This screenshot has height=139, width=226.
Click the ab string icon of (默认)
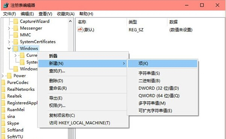pos(80,30)
